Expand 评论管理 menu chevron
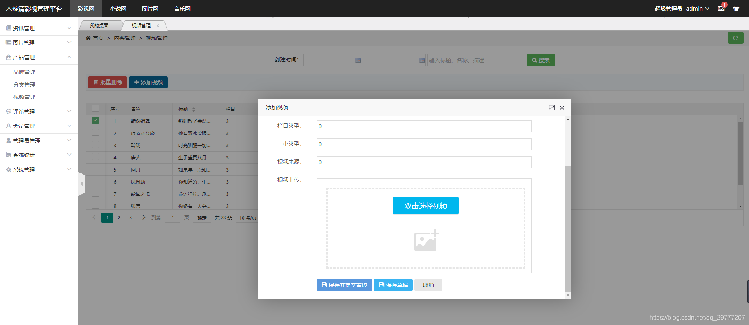Image resolution: width=749 pixels, height=325 pixels. click(69, 112)
